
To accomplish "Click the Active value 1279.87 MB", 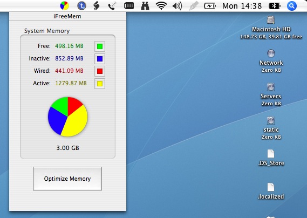I will tap(71, 83).
